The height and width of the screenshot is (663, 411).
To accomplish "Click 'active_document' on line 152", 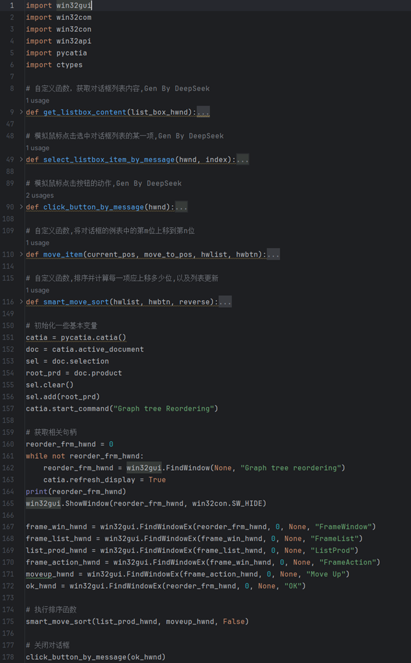I will (x=111, y=349).
